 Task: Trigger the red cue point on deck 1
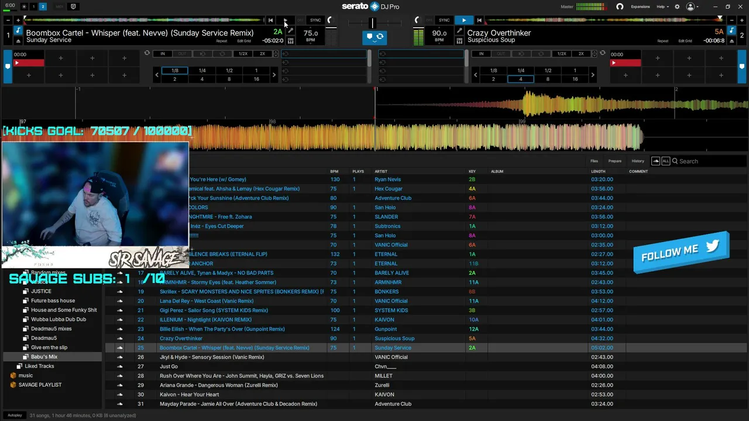pyautogui.click(x=29, y=63)
